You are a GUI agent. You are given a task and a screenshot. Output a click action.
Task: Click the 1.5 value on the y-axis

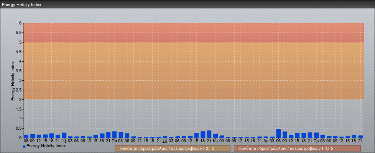click(19, 109)
